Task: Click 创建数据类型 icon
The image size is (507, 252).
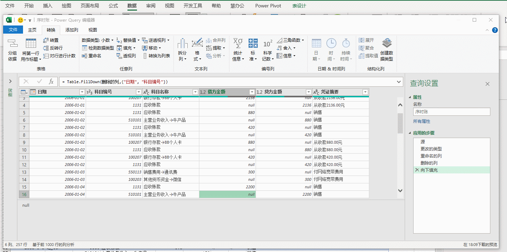Action: 387,43
